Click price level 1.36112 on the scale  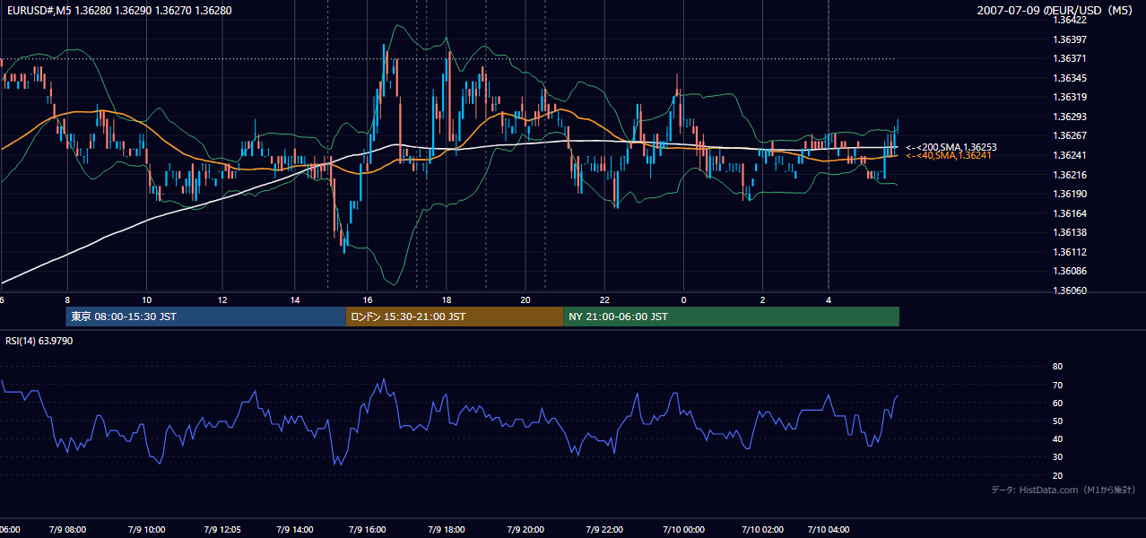pos(1071,252)
